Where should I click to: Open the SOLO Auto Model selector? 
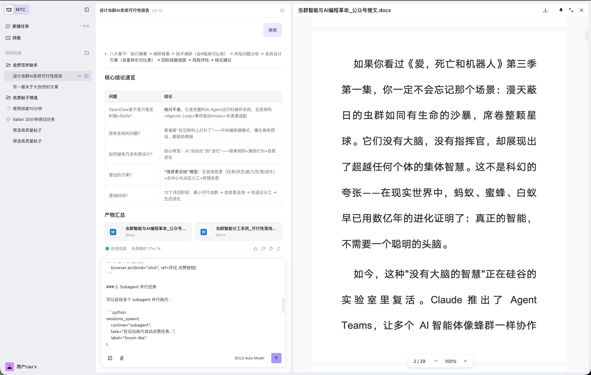click(249, 358)
